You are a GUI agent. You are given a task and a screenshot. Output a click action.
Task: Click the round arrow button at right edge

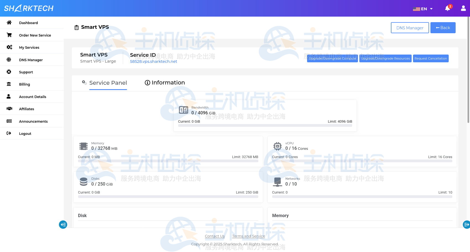466,224
